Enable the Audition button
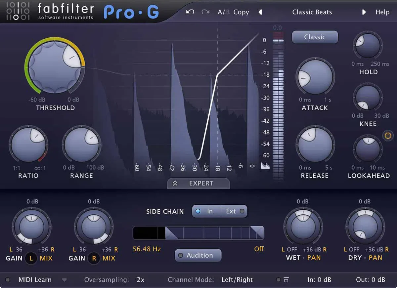Image resolution: width=397 pixels, height=288 pixels. pos(198,255)
